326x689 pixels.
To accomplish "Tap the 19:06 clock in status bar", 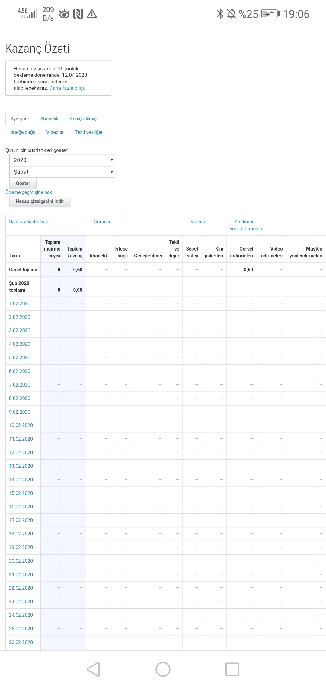I will tap(296, 14).
